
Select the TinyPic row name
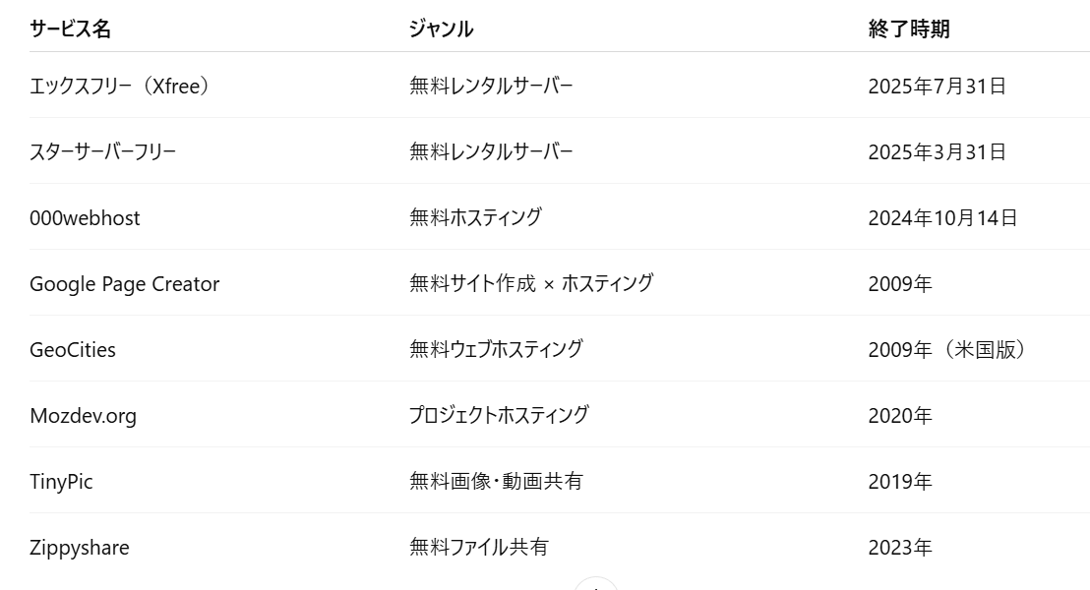[x=61, y=482]
